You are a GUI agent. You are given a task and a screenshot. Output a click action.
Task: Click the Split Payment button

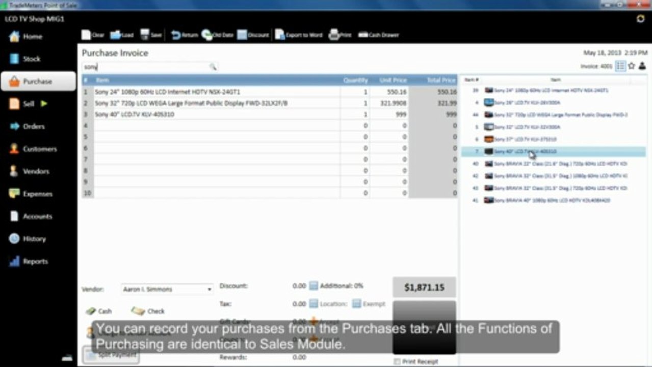click(111, 355)
